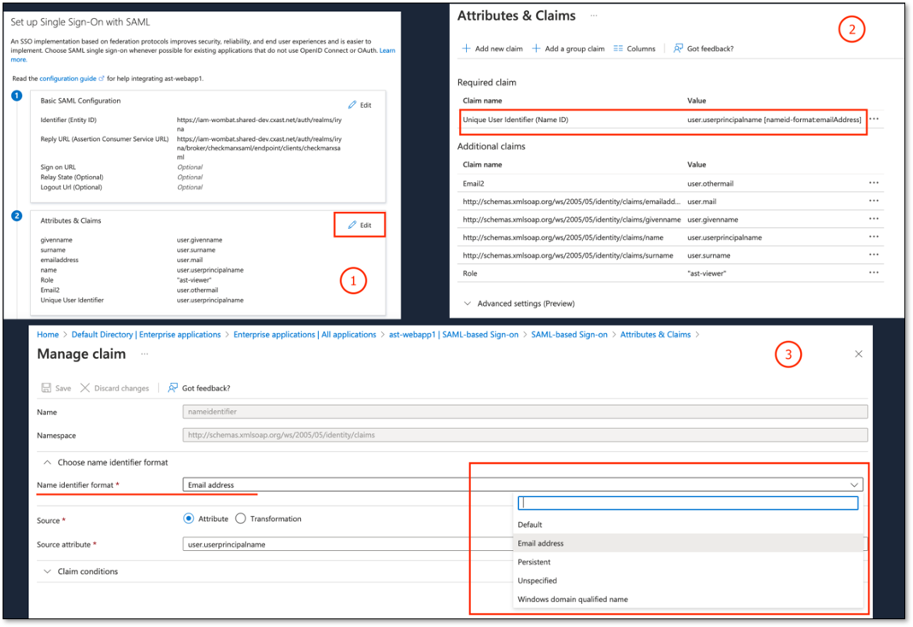This screenshot has width=913, height=627.
Task: Select the Transformation source radio button
Action: pos(240,519)
